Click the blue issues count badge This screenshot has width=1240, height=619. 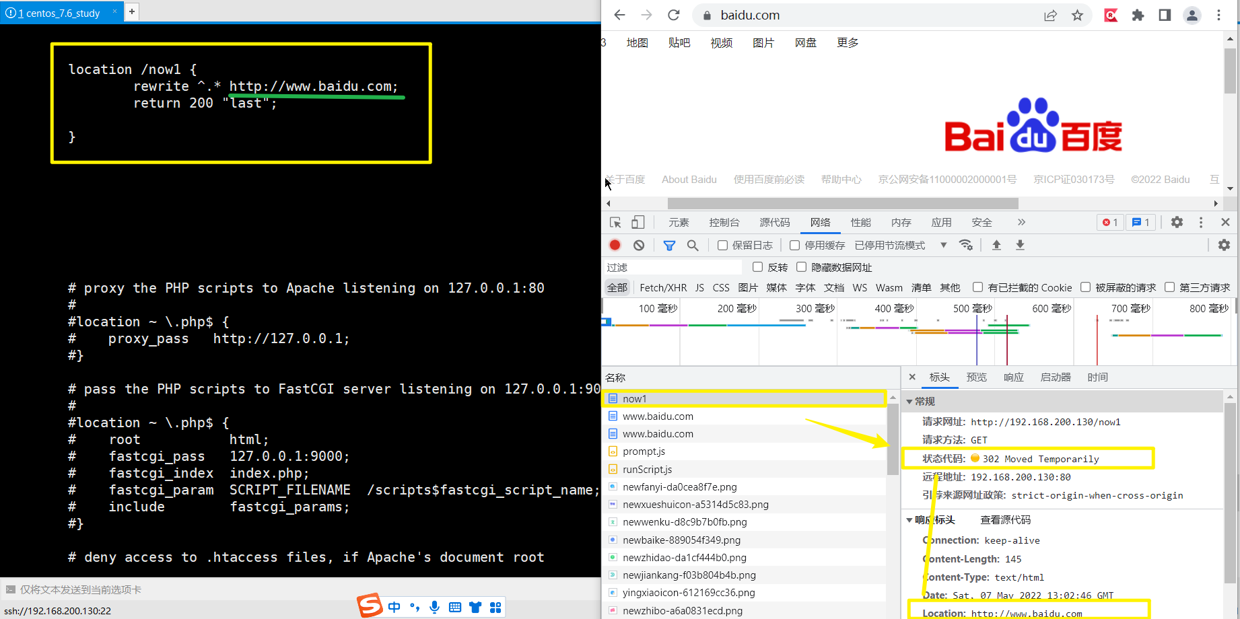[1140, 223]
